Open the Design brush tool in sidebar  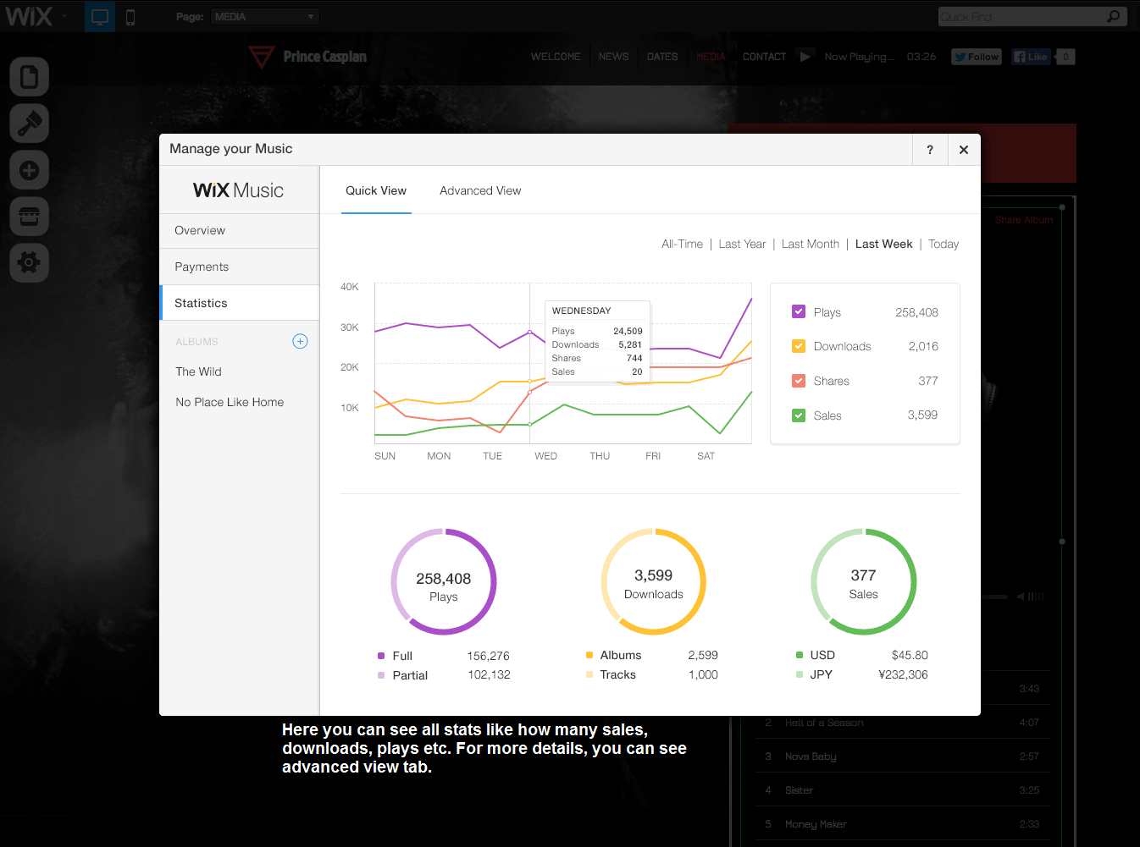tap(29, 124)
